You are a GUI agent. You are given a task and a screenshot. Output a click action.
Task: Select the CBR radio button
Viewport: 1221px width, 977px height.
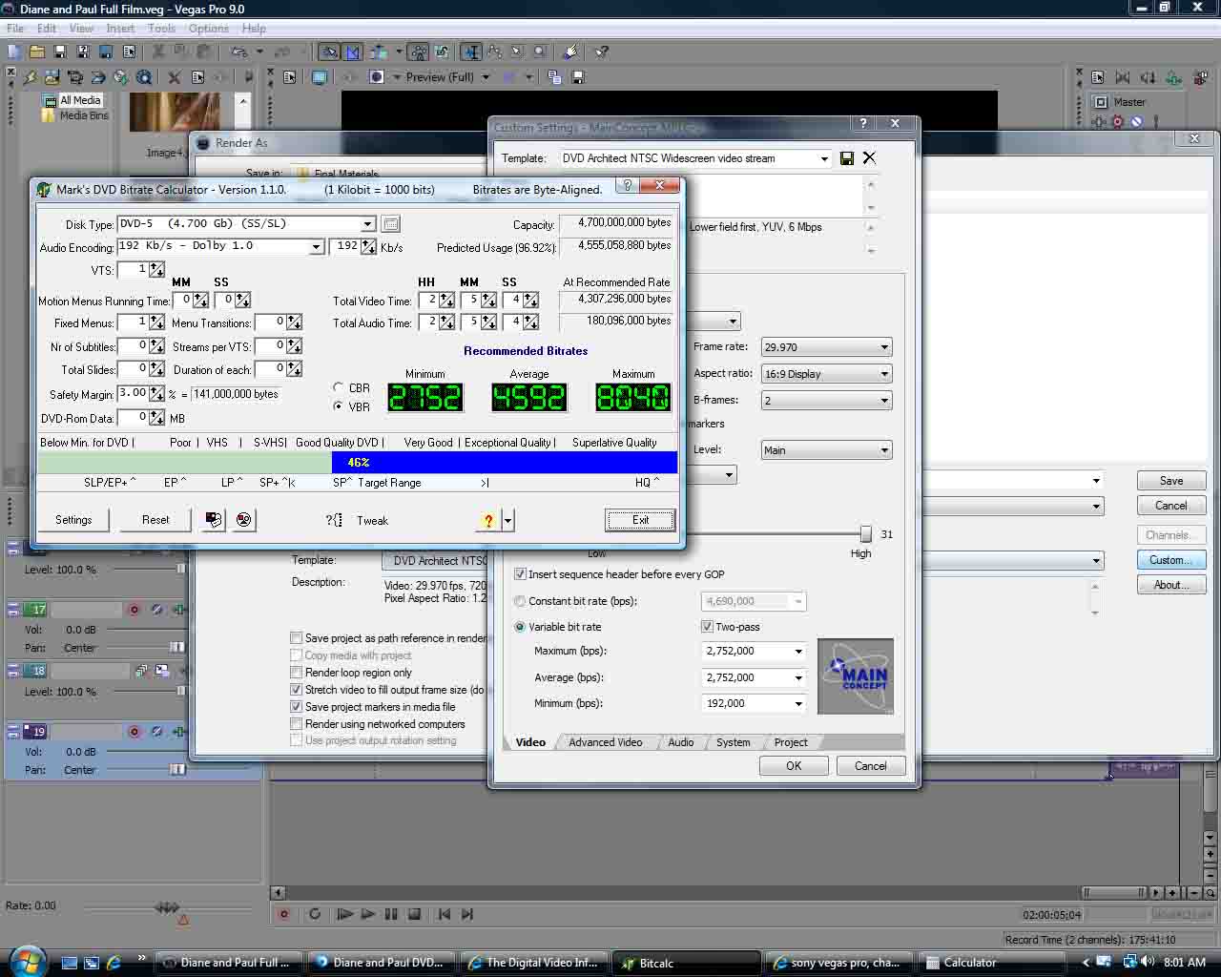339,387
